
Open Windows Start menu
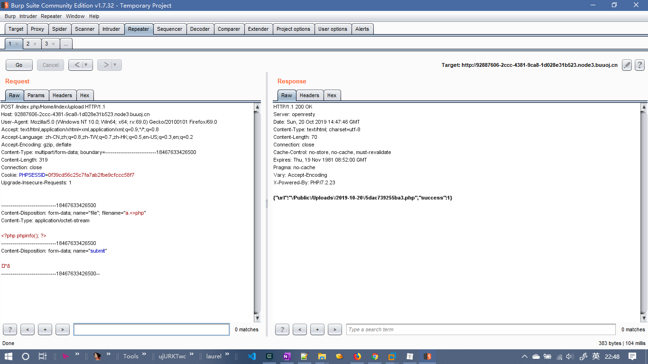[9, 356]
